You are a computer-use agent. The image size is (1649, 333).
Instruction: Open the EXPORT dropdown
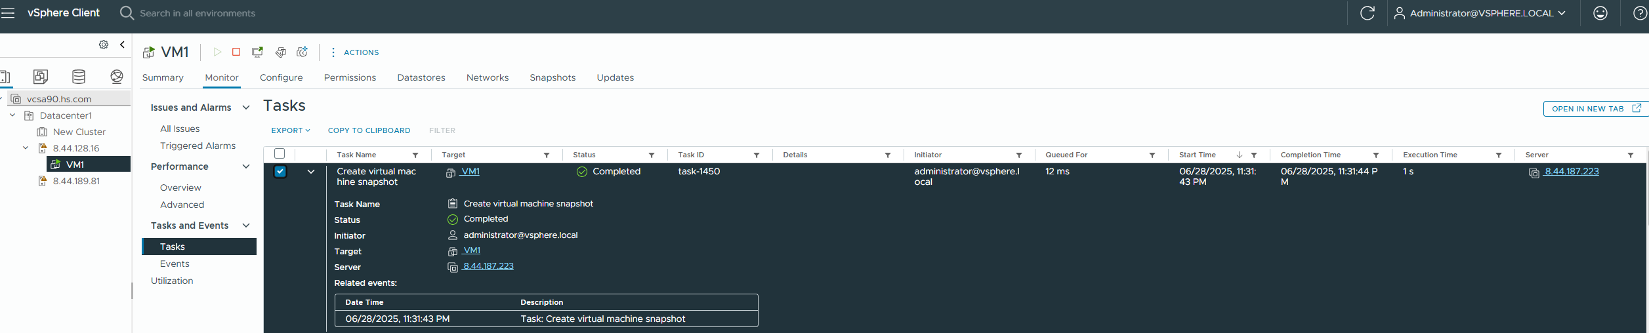[x=291, y=130]
